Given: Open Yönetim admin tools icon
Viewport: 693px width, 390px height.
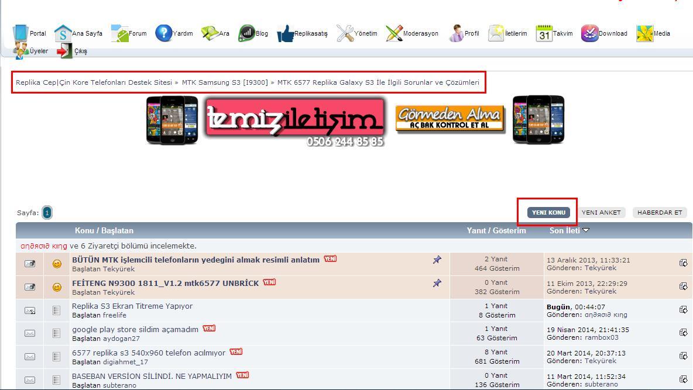Looking at the screenshot, I should pos(345,33).
